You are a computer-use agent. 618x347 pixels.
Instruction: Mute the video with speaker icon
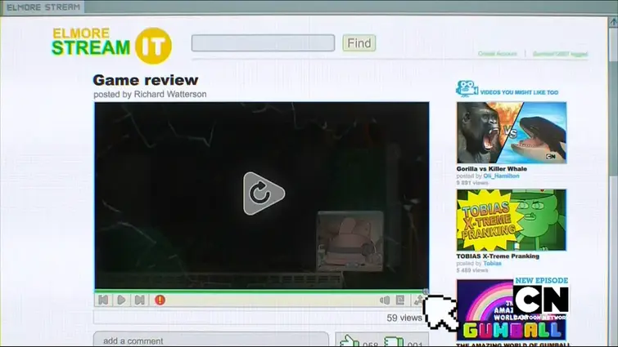(385, 300)
